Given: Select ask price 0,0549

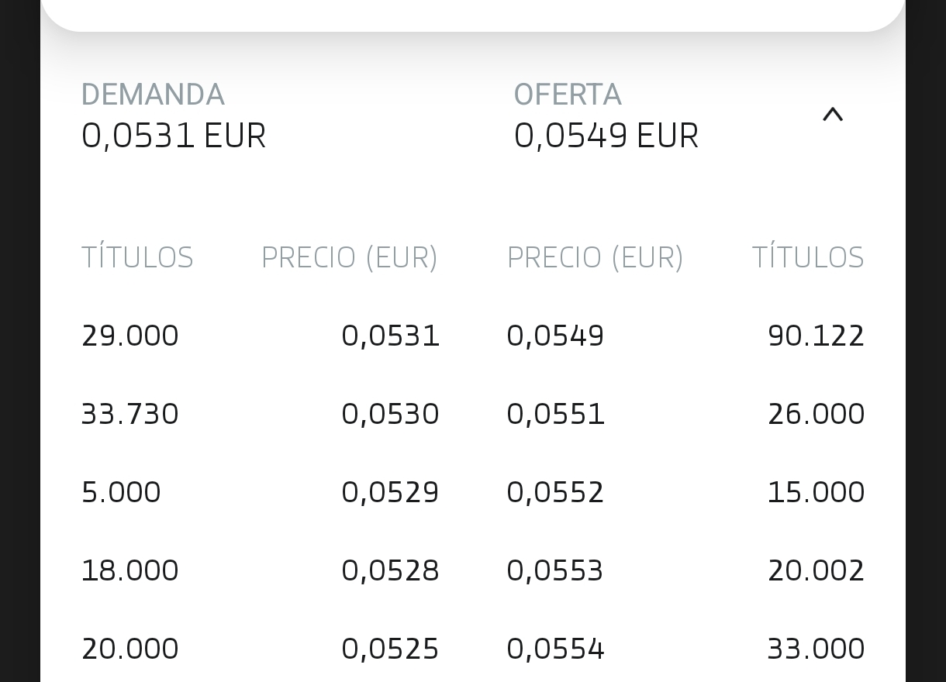Looking at the screenshot, I should [555, 336].
